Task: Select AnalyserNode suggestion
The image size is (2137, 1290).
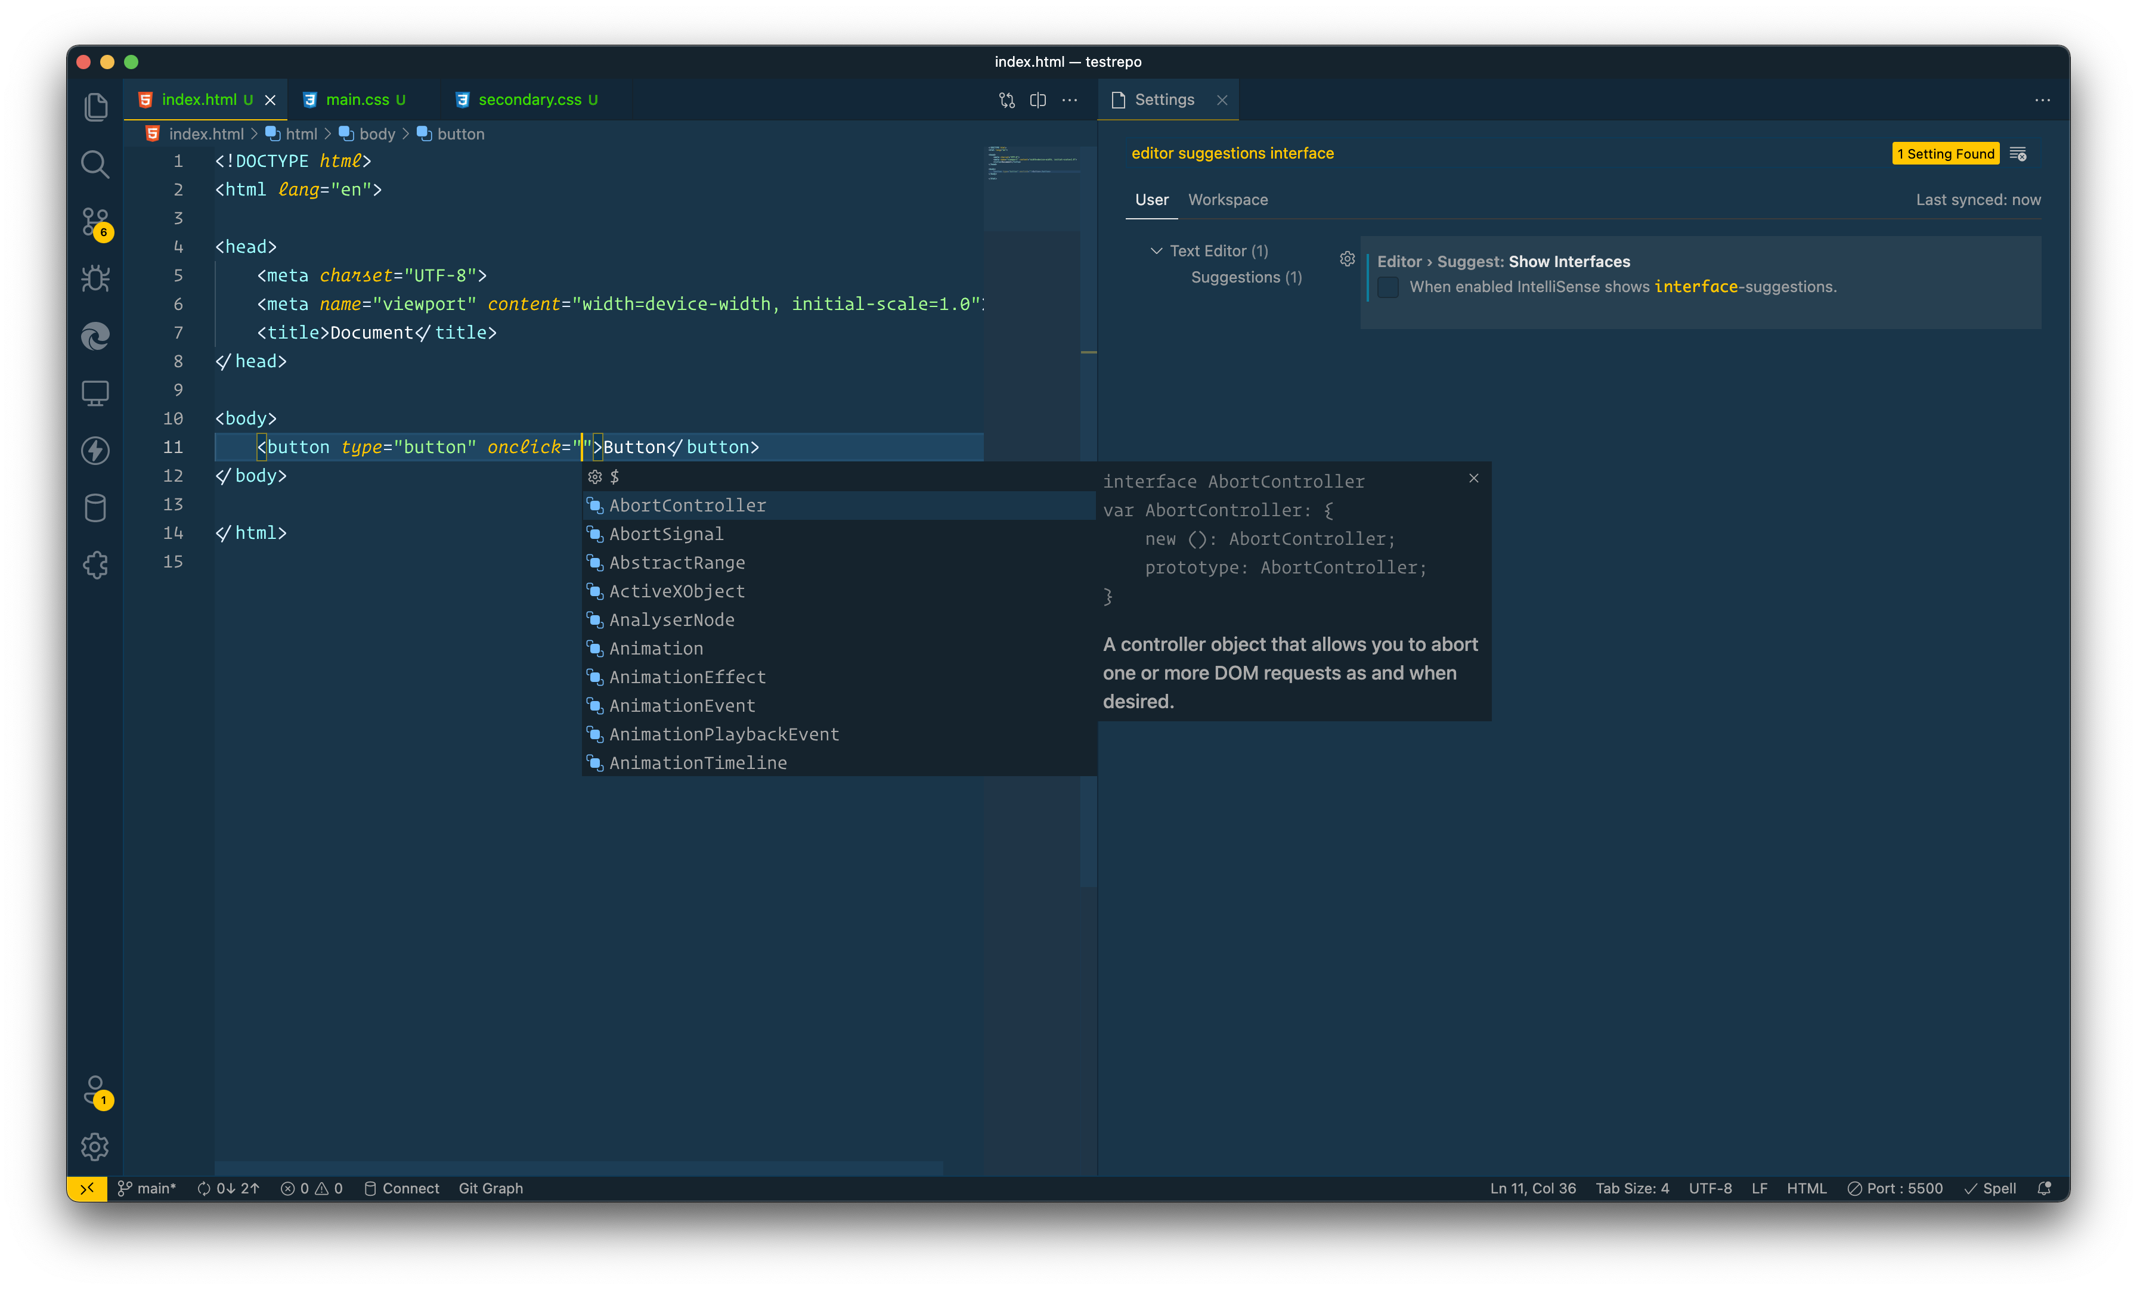Action: coord(839,620)
